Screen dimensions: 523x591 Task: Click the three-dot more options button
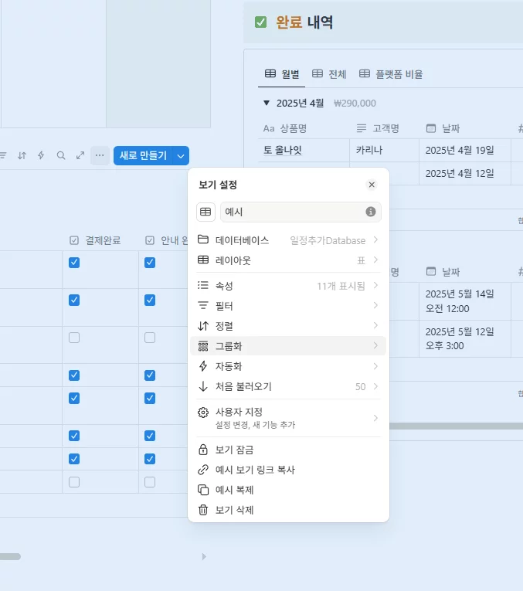point(100,155)
